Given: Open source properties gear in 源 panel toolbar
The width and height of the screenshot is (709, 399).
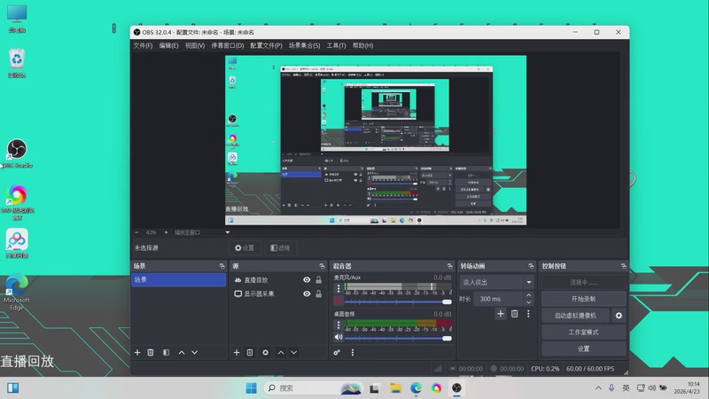Looking at the screenshot, I should 265,352.
